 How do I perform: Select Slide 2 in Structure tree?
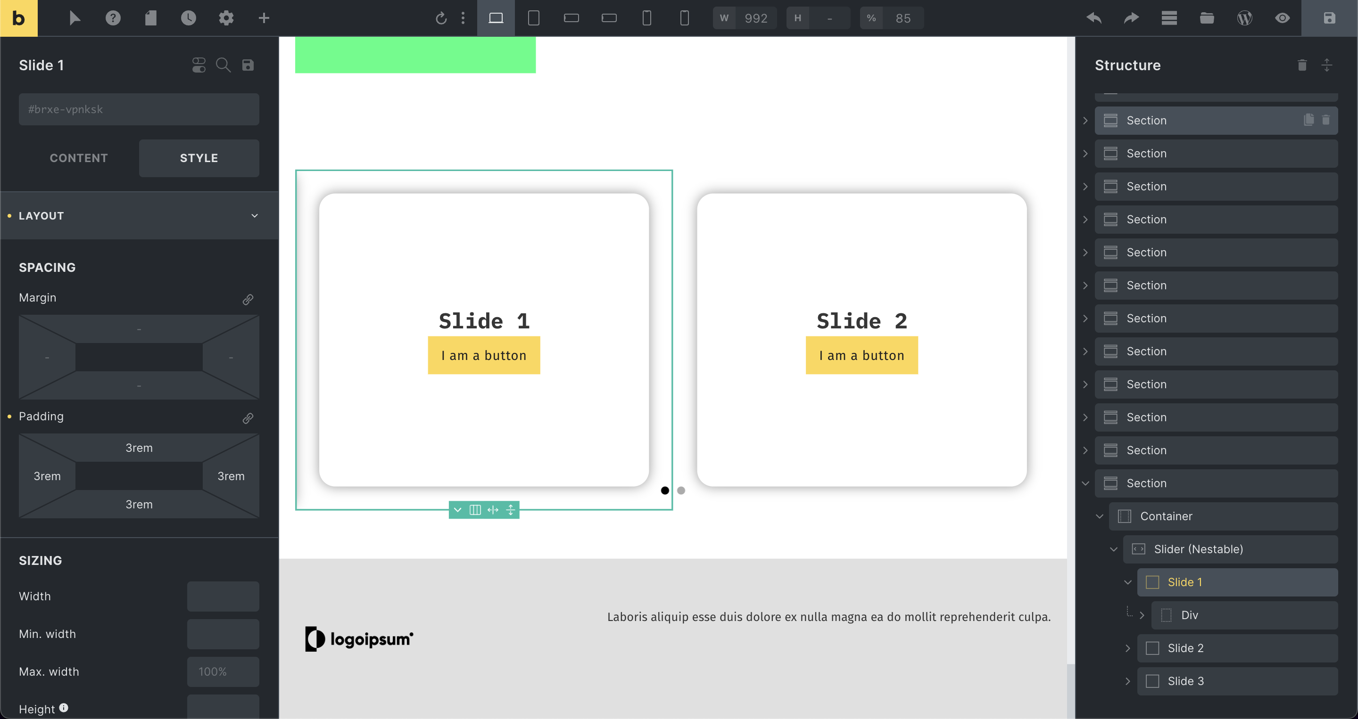1237,648
